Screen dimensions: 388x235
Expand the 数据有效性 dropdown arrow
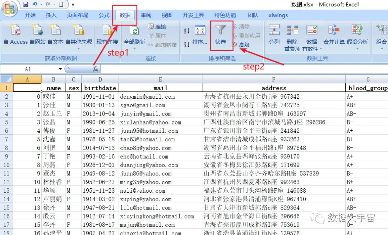tap(321, 49)
